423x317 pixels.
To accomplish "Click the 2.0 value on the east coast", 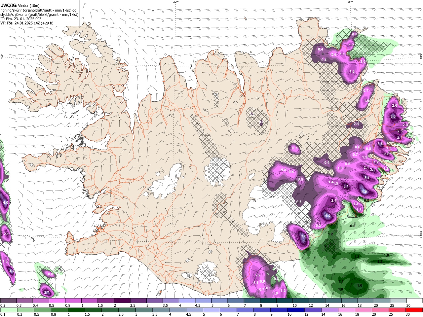I will tap(405, 125).
